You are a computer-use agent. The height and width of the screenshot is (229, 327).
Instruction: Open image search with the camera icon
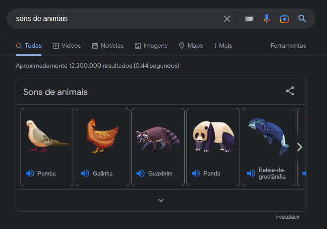[285, 19]
